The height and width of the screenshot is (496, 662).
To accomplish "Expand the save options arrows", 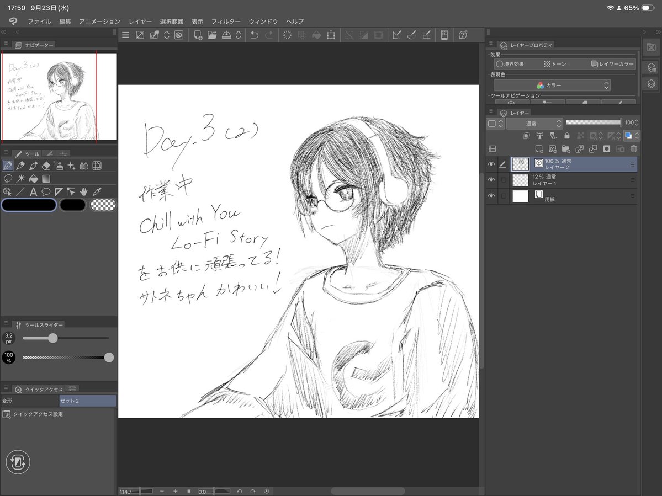I will pyautogui.click(x=239, y=35).
